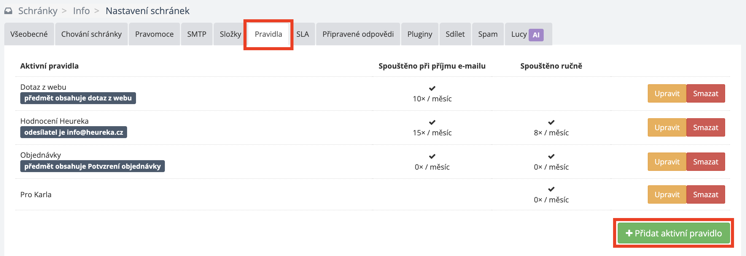Open the Spam settings tab
The height and width of the screenshot is (256, 746).
tap(488, 34)
